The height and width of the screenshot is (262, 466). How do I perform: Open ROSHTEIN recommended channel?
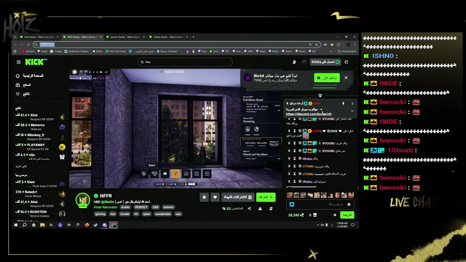[x=40, y=214]
